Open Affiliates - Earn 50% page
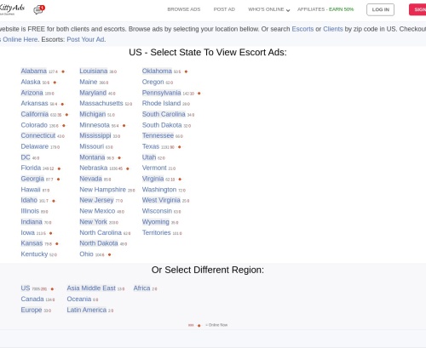The width and height of the screenshot is (426, 348). (x=325, y=9)
